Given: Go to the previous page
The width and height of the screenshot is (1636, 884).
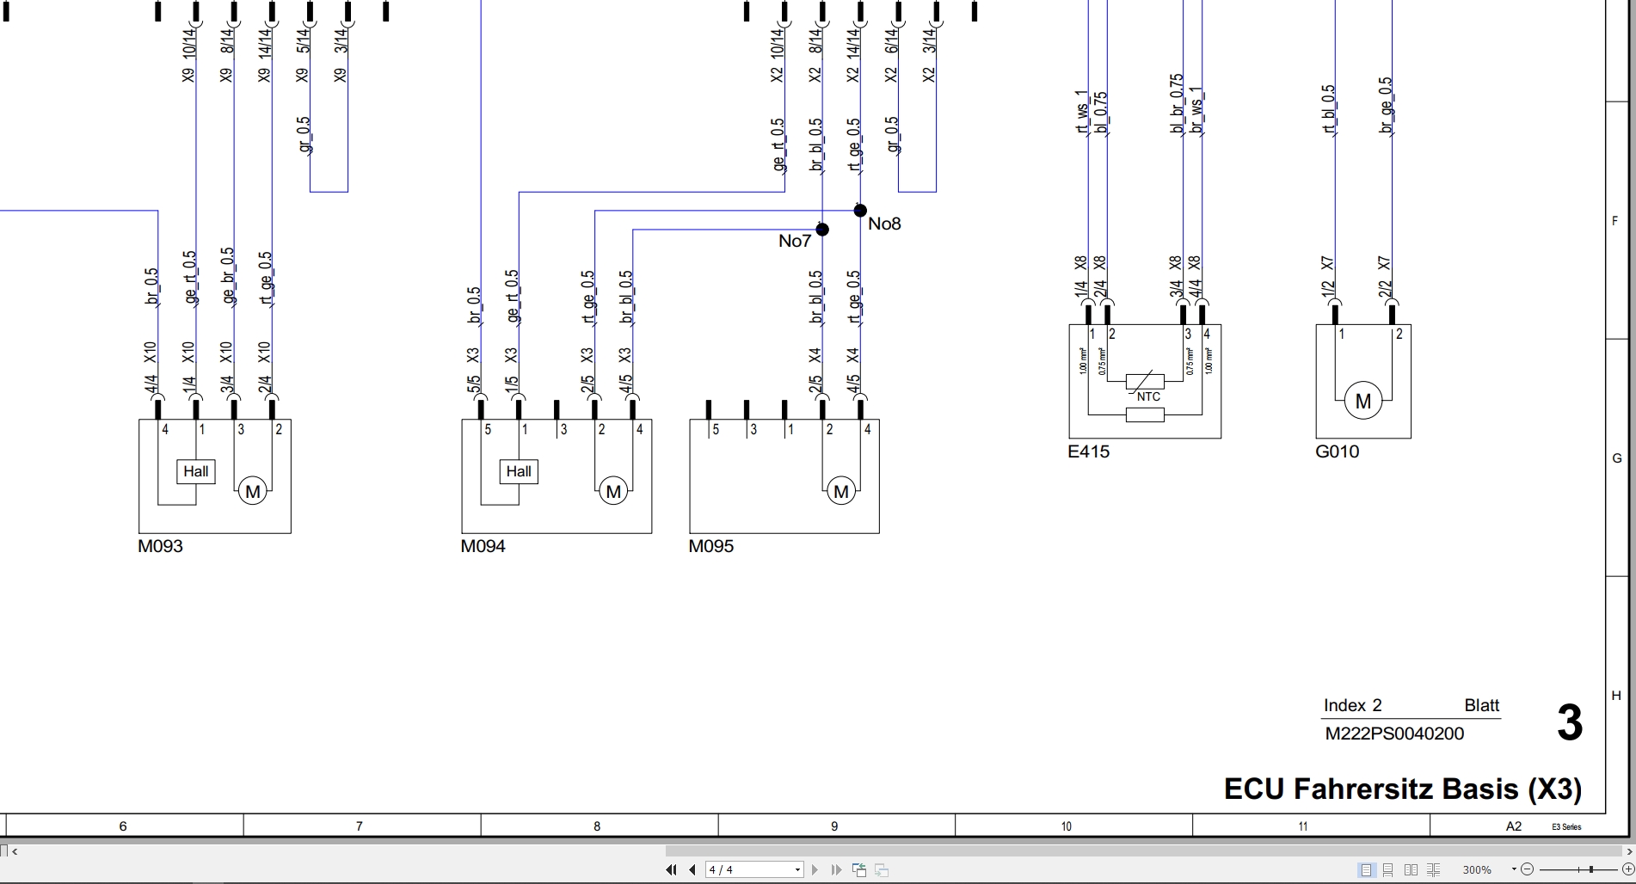Looking at the screenshot, I should 692,870.
